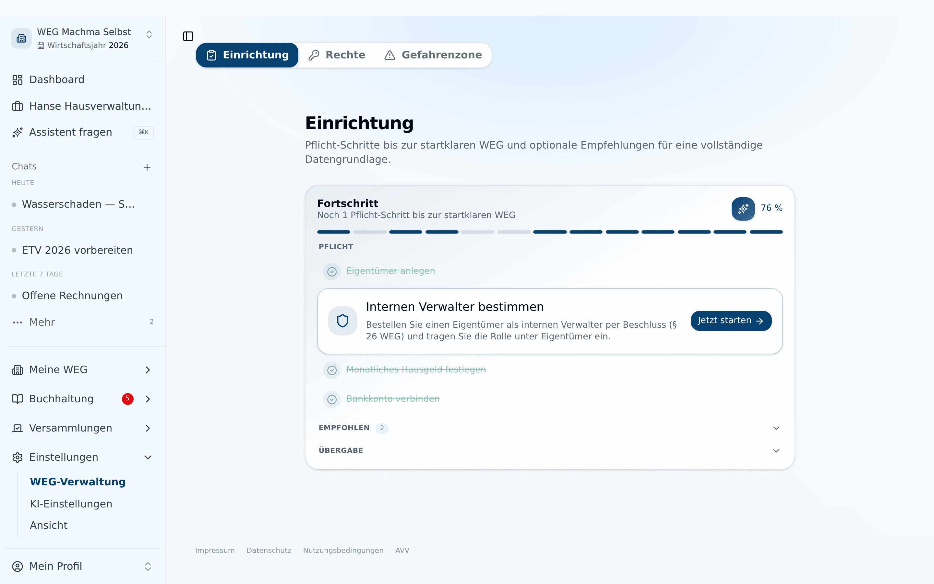Open the Datenschutz footer link
Viewport: 934px width, 584px height.
269,550
